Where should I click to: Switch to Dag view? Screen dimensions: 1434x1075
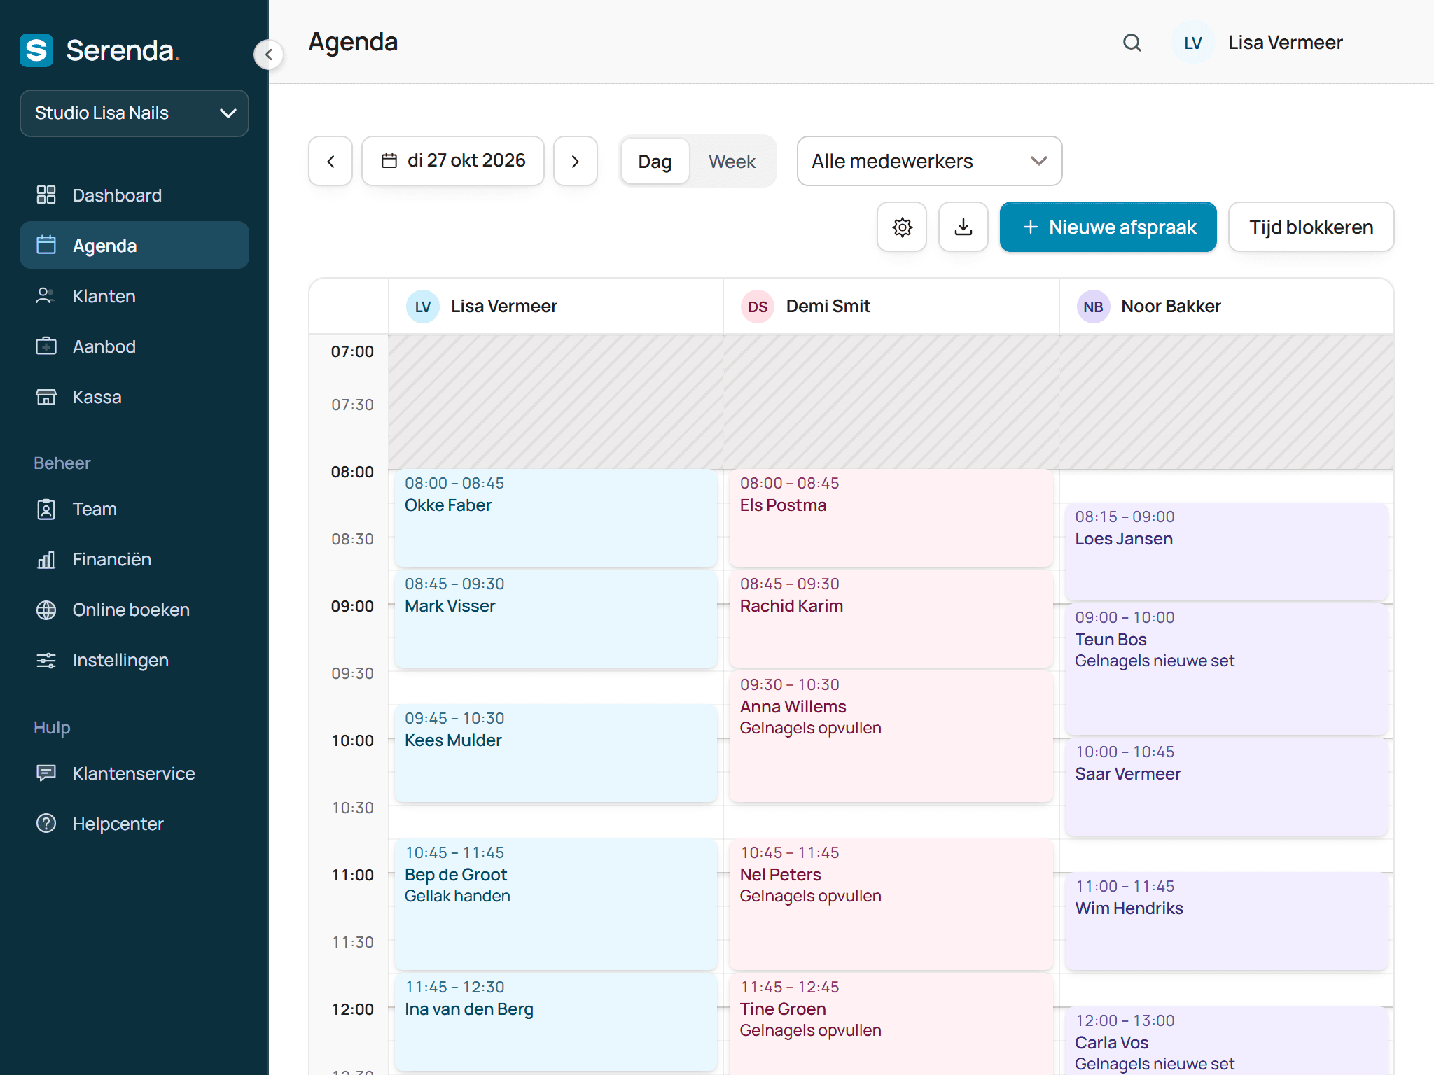point(655,161)
